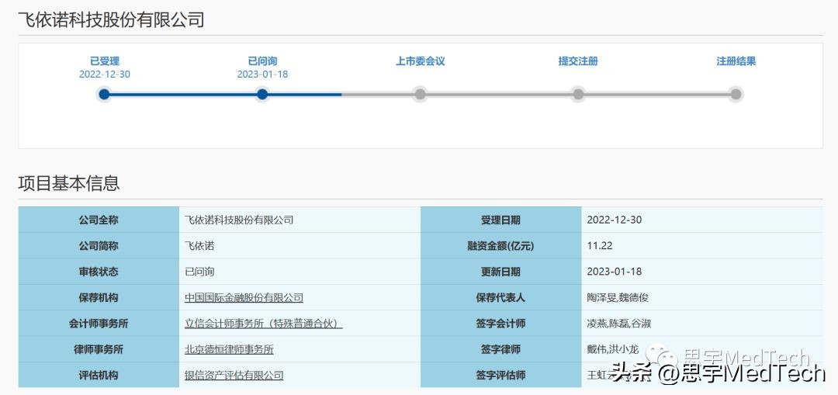Select the 注册结果 stage label
838x395 pixels.
pyautogui.click(x=736, y=61)
